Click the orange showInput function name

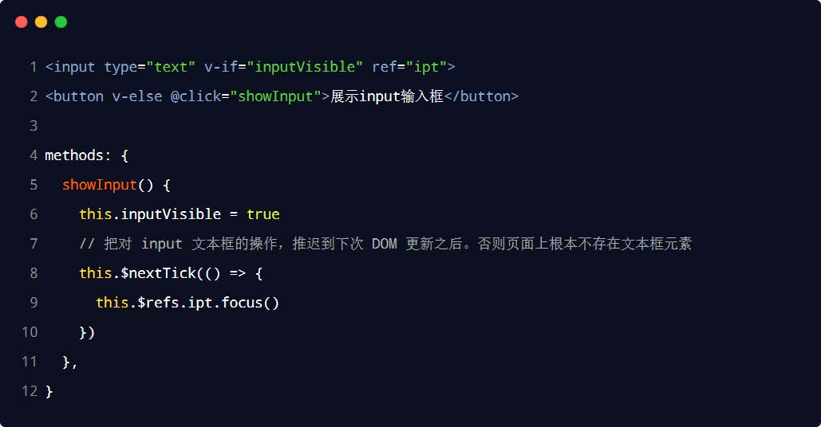click(99, 185)
